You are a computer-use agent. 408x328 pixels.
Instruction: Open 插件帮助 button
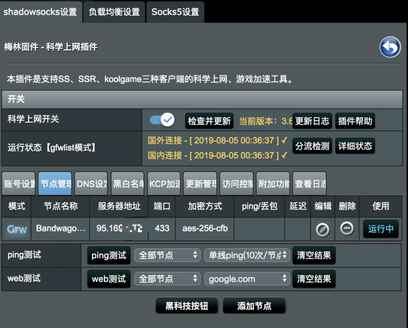355,121
